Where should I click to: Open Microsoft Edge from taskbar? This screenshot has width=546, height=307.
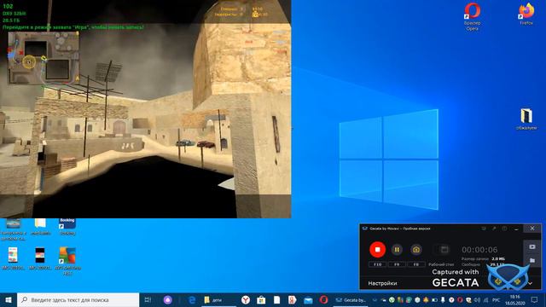(x=192, y=300)
